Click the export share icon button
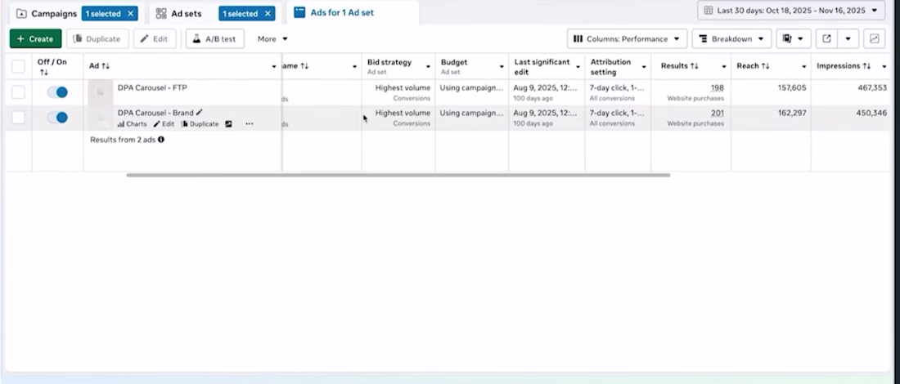This screenshot has width=900, height=384. (x=826, y=39)
